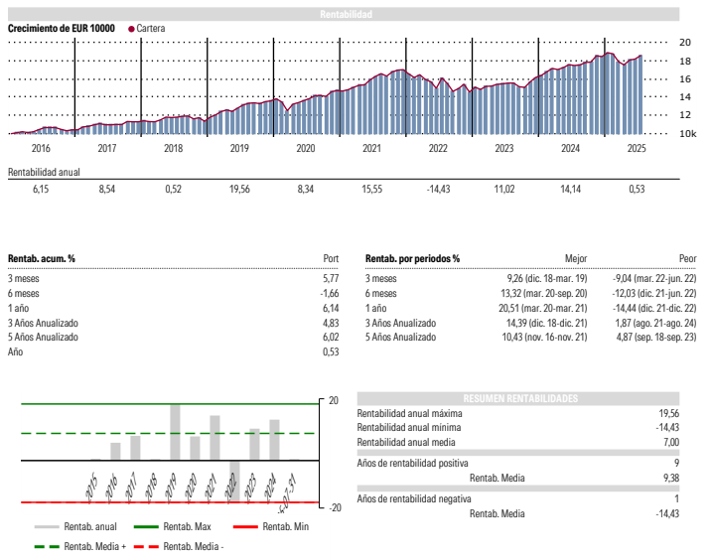This screenshot has width=712, height=560.
Task: Select the 15,55 annual return value
Action: [x=371, y=189]
